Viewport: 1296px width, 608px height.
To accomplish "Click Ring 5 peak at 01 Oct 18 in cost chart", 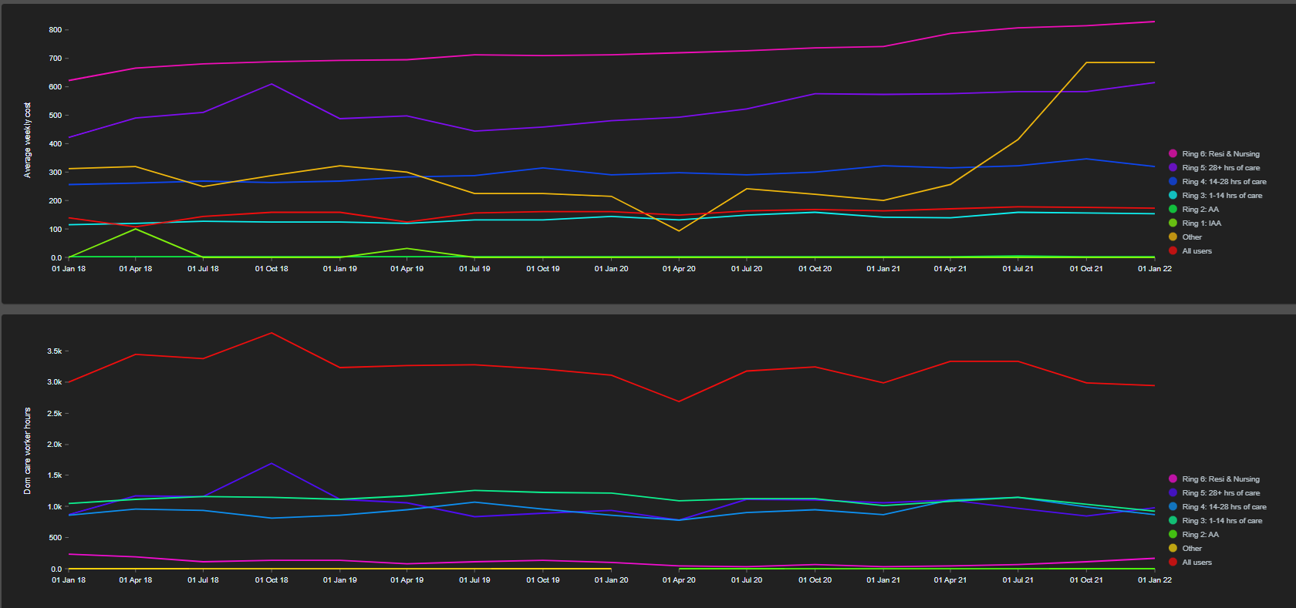I will click(x=272, y=84).
